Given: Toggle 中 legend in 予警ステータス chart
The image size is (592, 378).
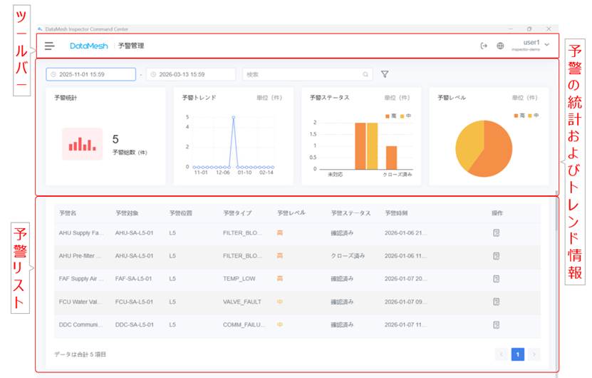Looking at the screenshot, I should coord(405,116).
